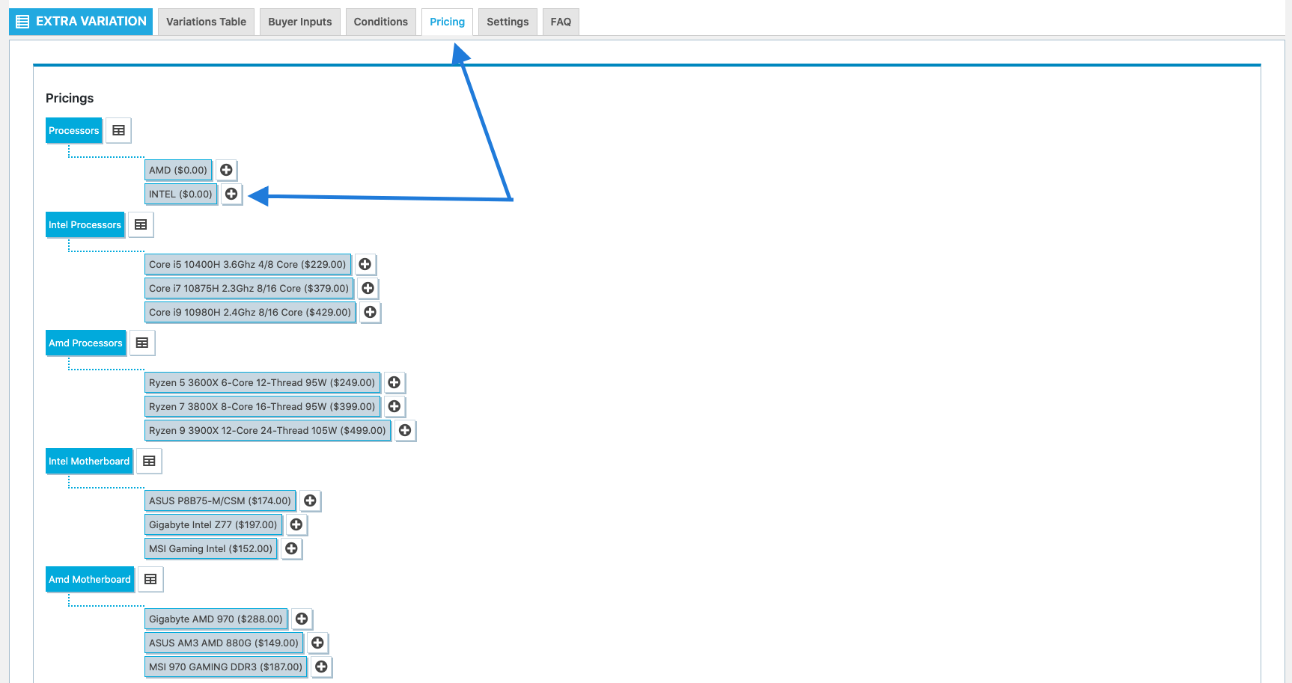
Task: Click the Amd Processors group label
Action: (x=85, y=343)
